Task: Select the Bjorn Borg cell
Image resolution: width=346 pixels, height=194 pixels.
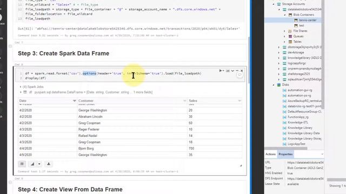Action: [86, 149]
